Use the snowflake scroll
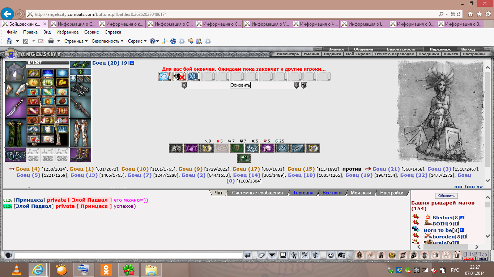The image size is (494, 277). (x=193, y=76)
